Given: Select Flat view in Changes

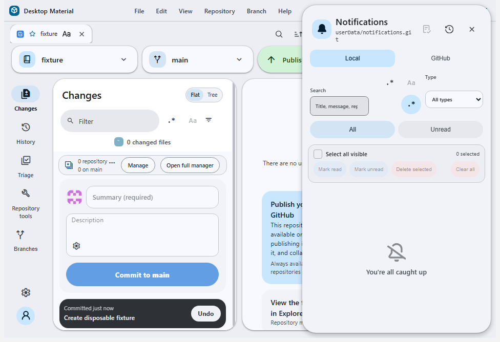Looking at the screenshot, I should [x=195, y=95].
